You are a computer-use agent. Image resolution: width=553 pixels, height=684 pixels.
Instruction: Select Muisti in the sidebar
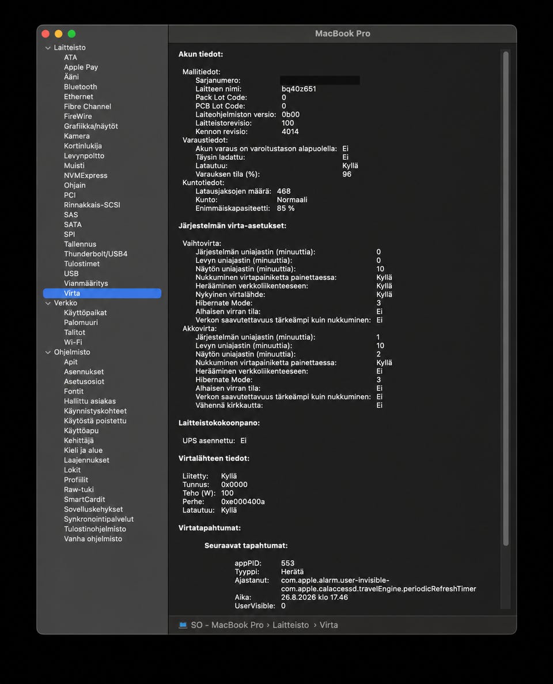74,166
